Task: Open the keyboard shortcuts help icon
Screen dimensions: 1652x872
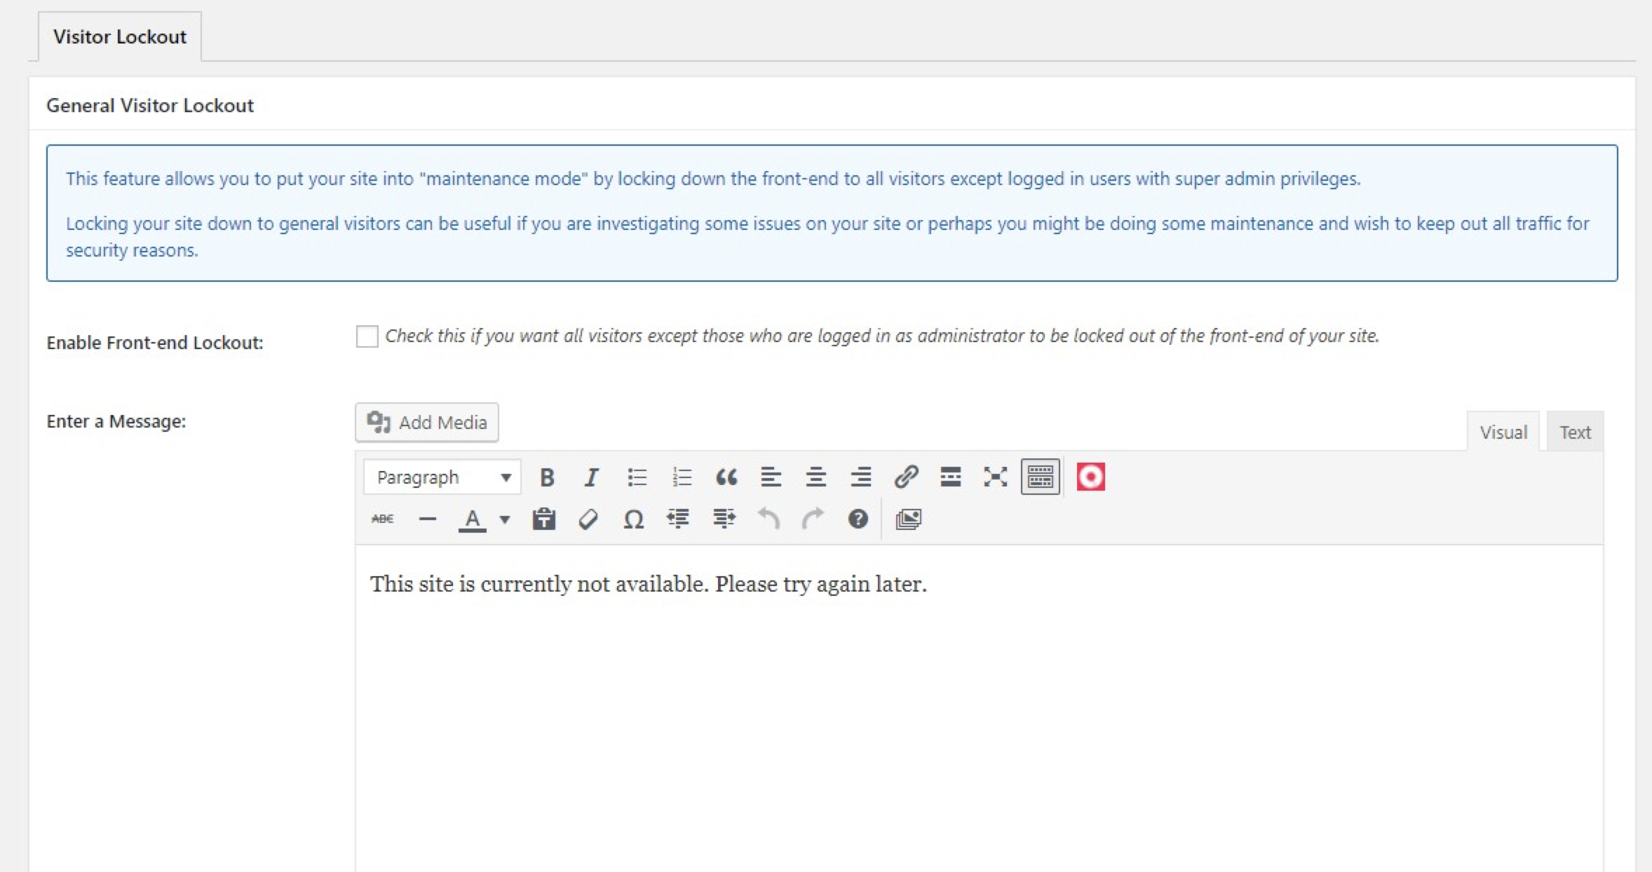Action: coord(858,519)
